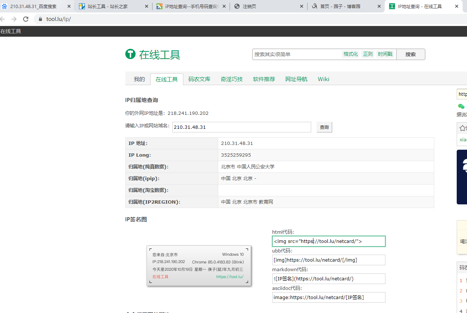Close the 首页 - 园子 - 博客园 tab
Image resolution: width=467 pixels, height=313 pixels.
click(x=379, y=6)
